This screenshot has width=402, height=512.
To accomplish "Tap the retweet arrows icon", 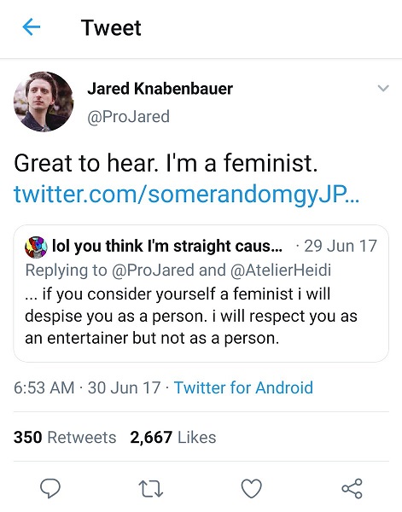I will tap(151, 488).
